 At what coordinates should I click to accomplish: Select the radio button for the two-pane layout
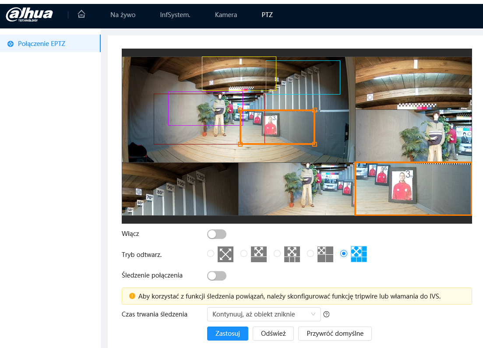point(244,253)
